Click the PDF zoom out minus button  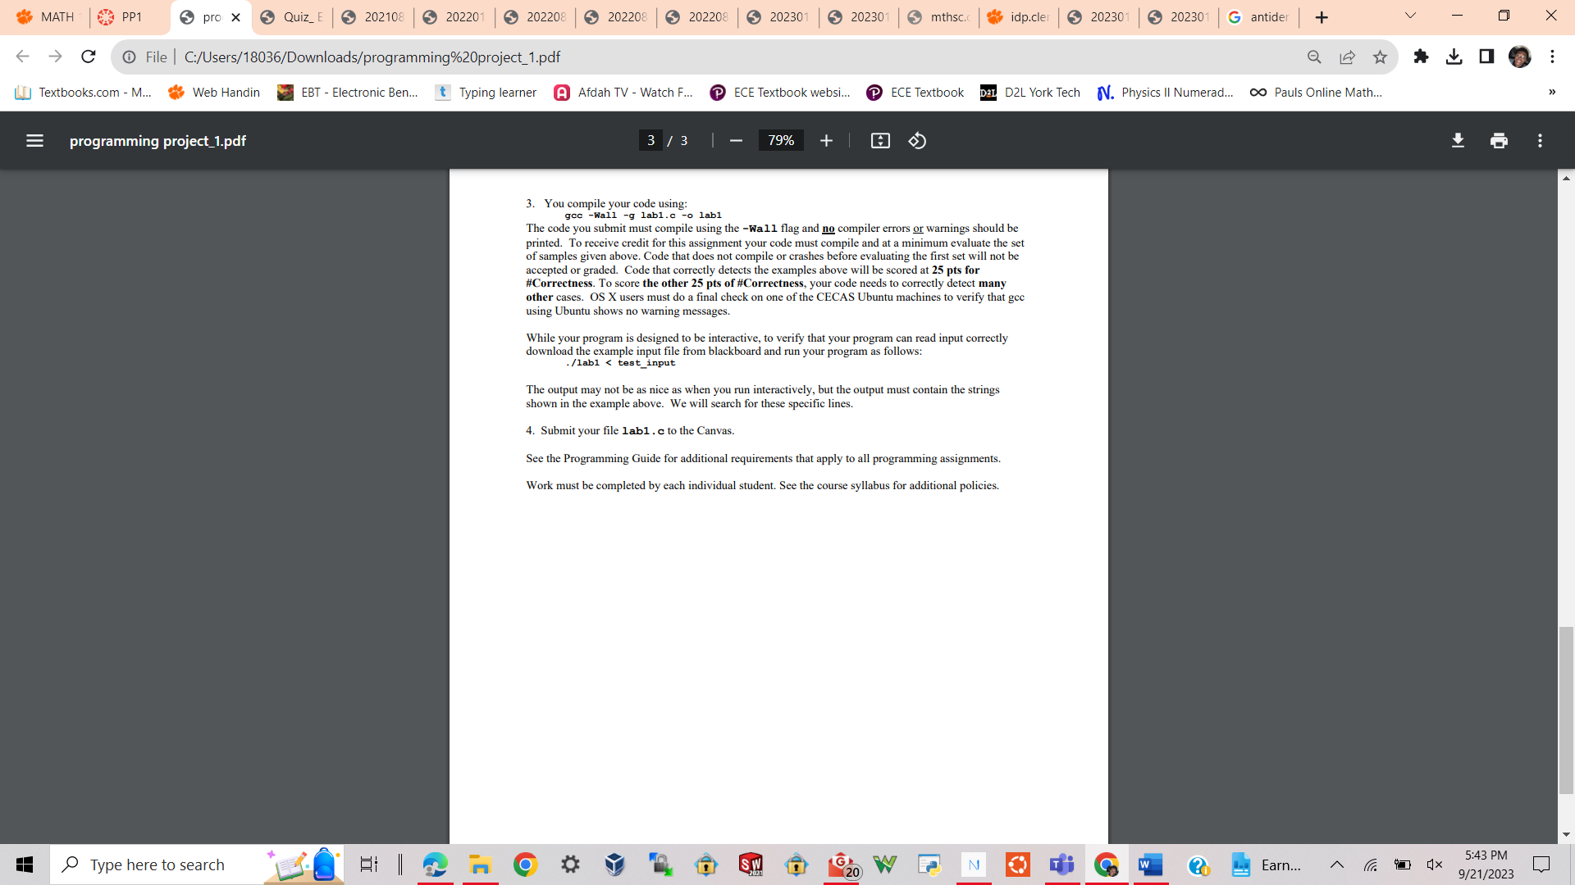[736, 141]
